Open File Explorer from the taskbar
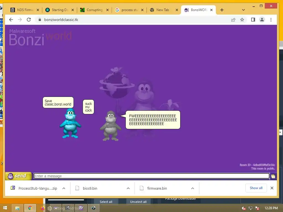The width and height of the screenshot is (283, 212). 17,208
